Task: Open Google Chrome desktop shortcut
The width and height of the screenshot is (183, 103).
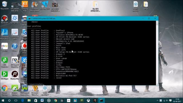Action: 5,90
